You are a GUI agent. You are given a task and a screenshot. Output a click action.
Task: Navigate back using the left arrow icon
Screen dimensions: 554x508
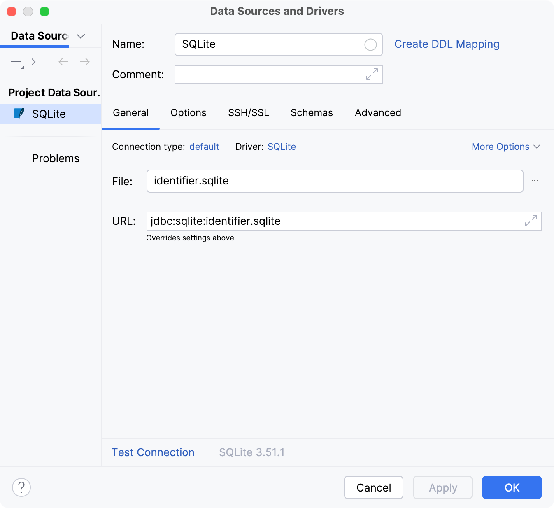63,61
